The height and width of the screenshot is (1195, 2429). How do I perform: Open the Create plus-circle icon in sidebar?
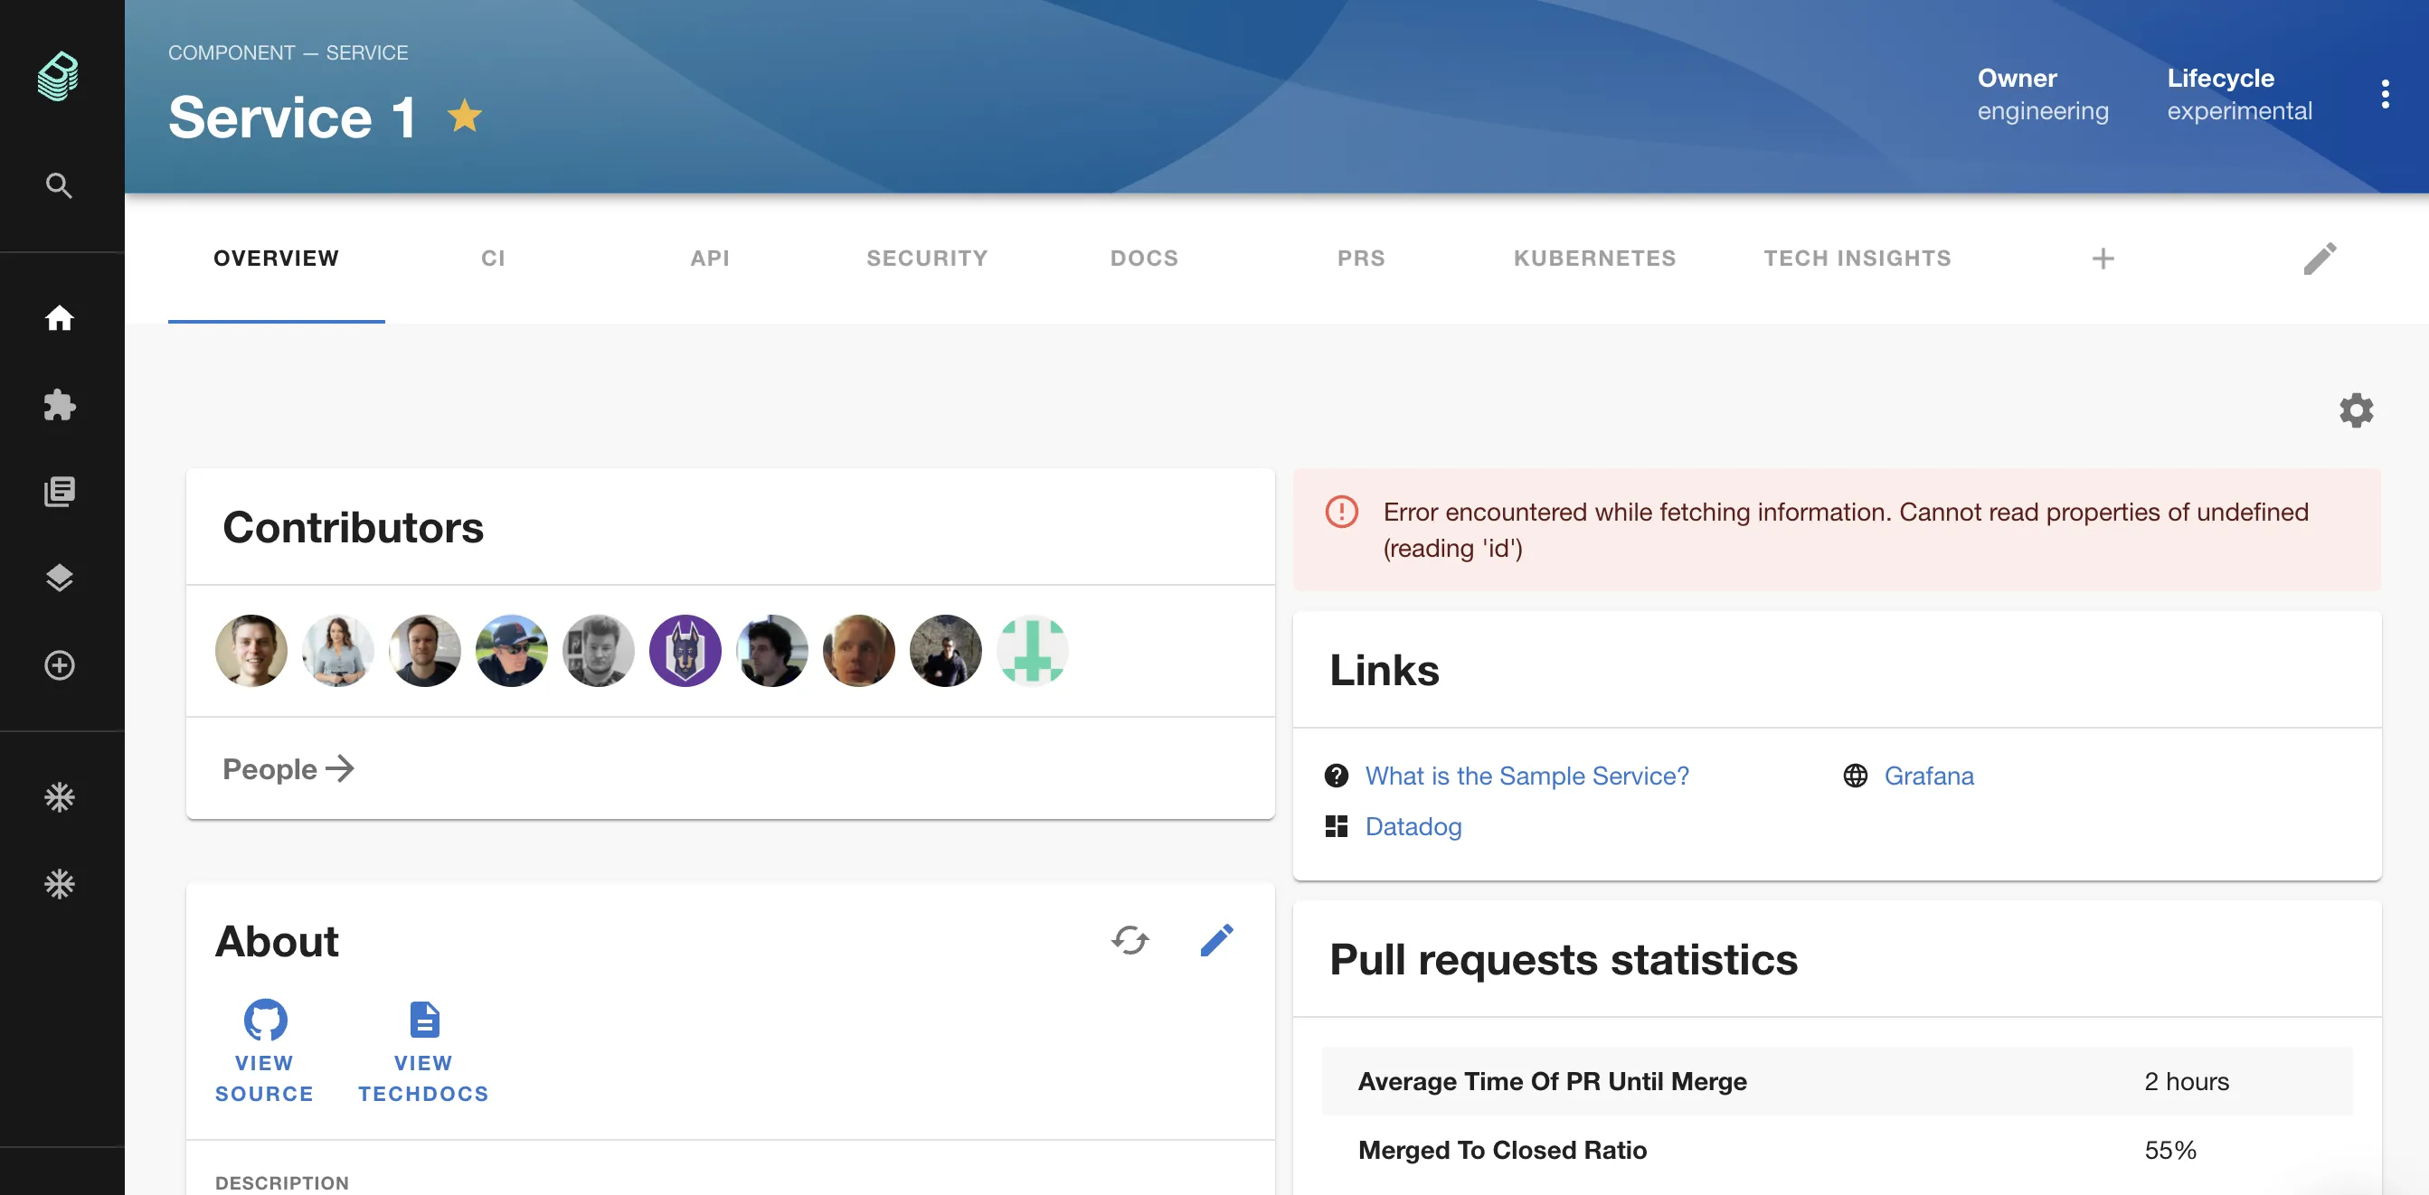click(60, 665)
